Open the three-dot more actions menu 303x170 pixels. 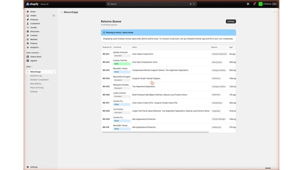274,12
